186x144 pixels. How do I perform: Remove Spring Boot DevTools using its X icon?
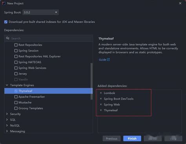coord(101,99)
